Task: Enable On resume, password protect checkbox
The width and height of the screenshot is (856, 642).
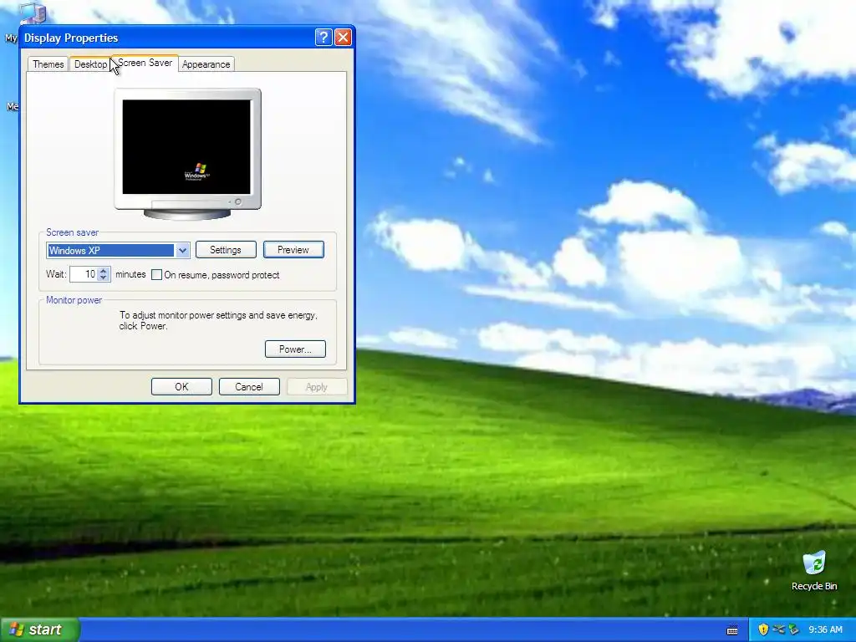Action: 156,274
